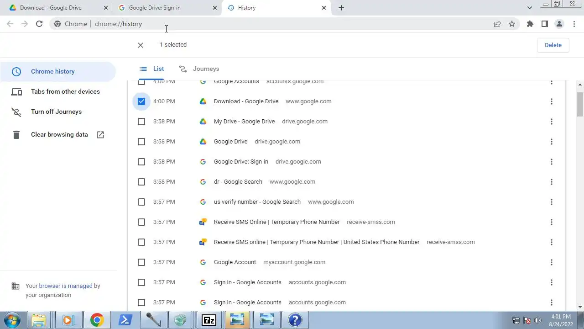Image resolution: width=584 pixels, height=329 pixels.
Task: Open Tabs from other devices
Action: tap(58, 92)
